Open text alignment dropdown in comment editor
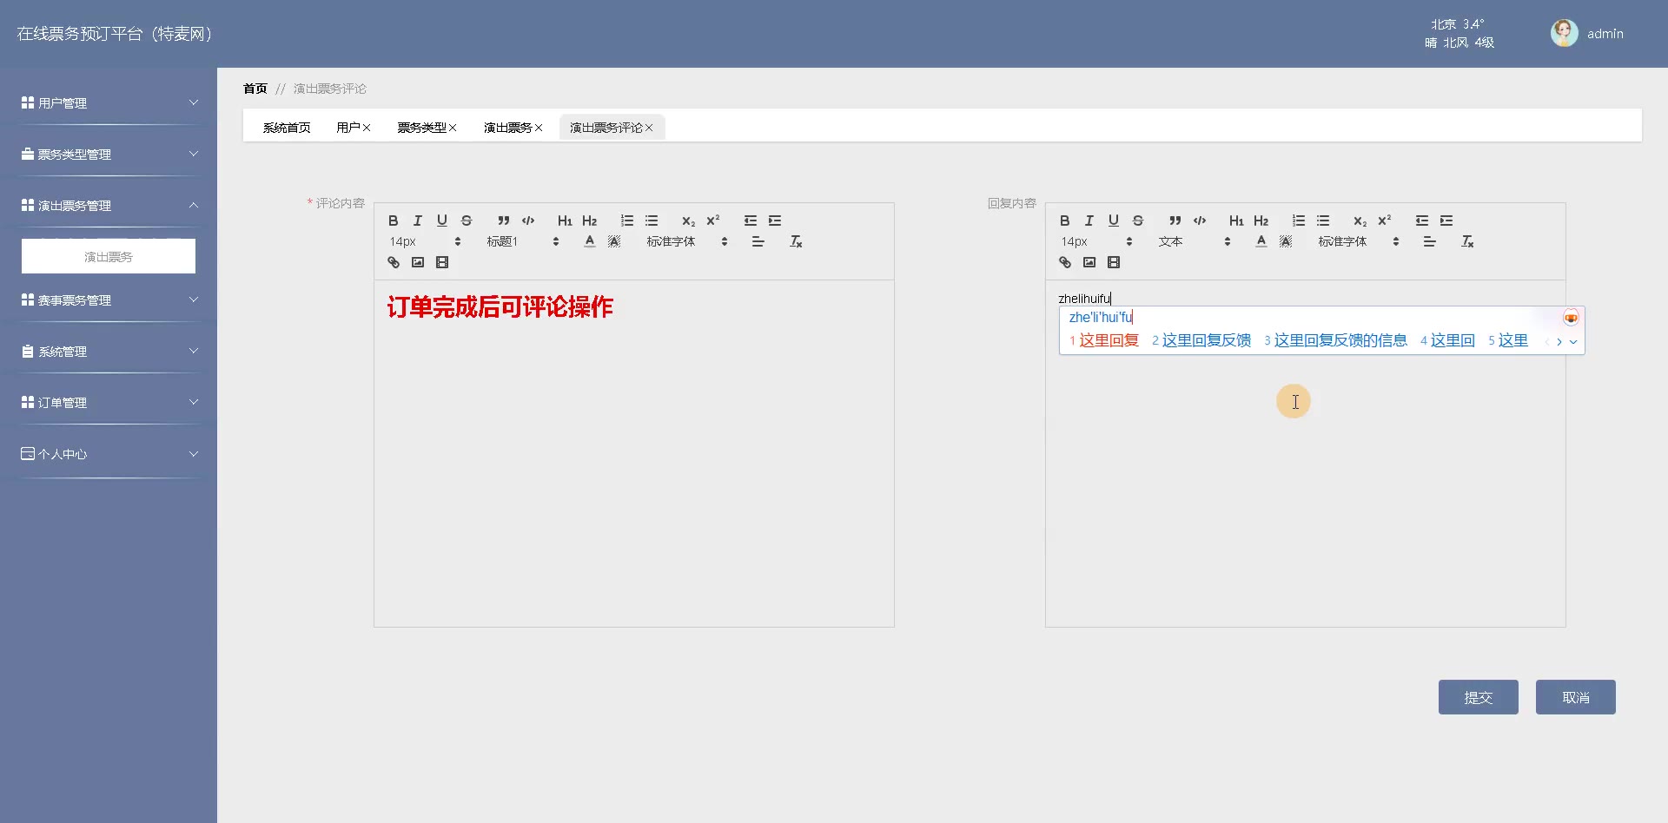Image resolution: width=1668 pixels, height=823 pixels. 758,241
